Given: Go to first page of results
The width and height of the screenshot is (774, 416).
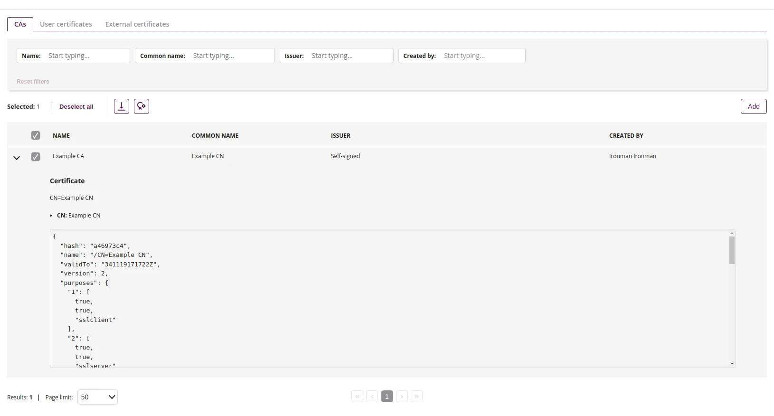Looking at the screenshot, I should pos(358,397).
